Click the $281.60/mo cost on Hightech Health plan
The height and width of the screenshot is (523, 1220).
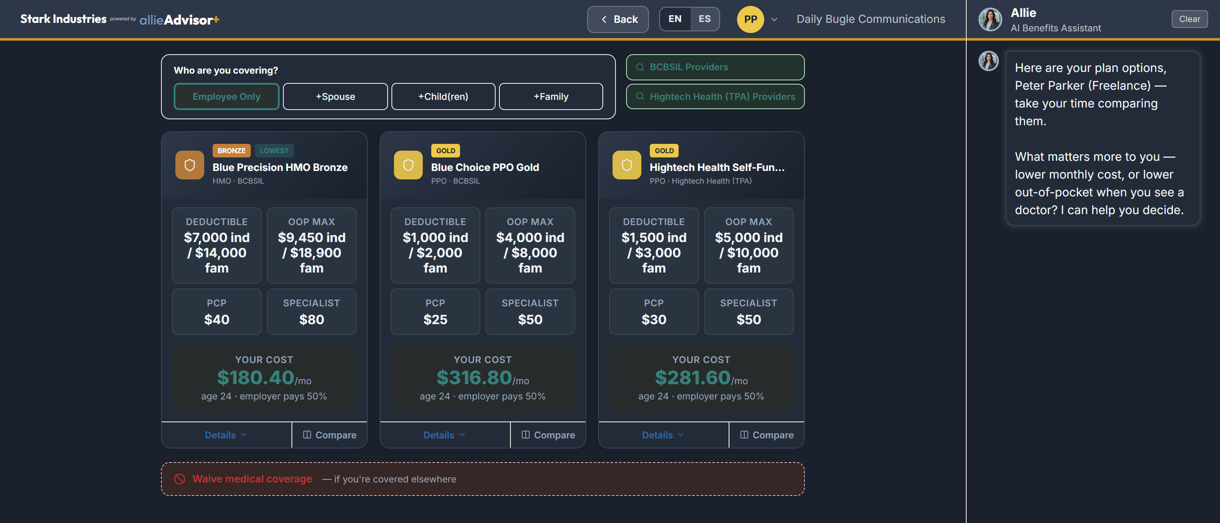701,378
